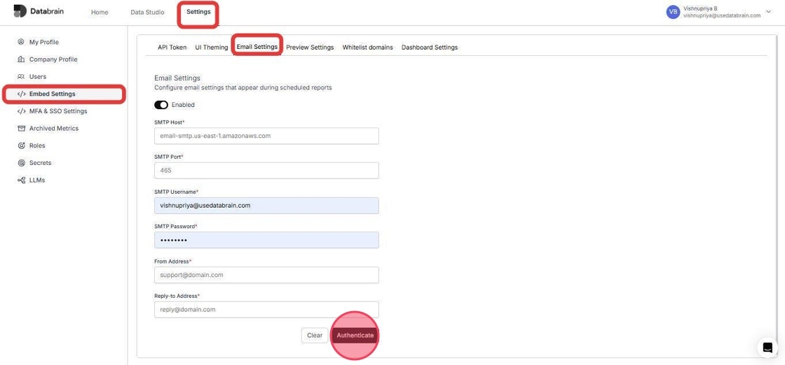Select Settings in top navigation
This screenshot has height=365, width=785.
[x=198, y=12]
